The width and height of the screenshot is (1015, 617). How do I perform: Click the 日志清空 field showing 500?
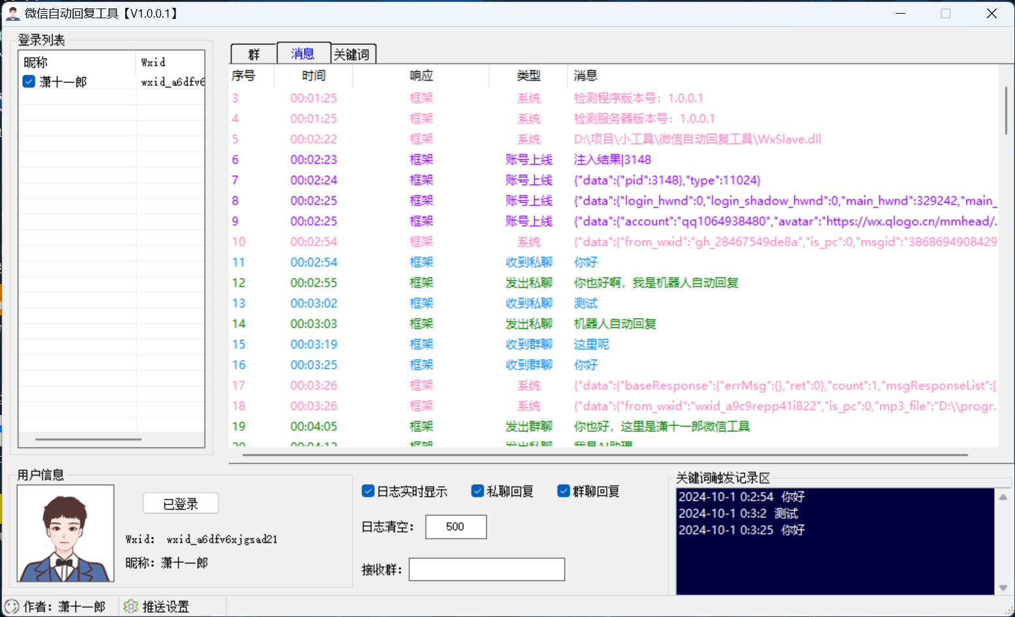coord(456,526)
